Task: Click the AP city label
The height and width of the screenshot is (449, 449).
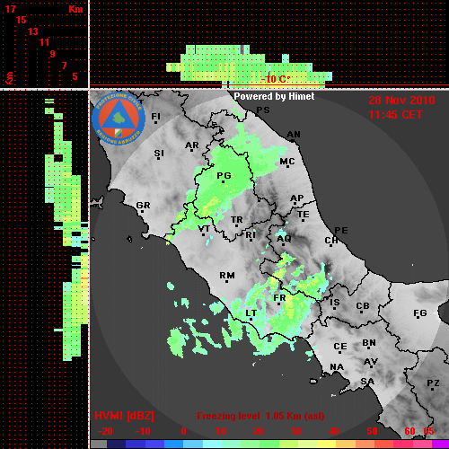Action: (297, 198)
